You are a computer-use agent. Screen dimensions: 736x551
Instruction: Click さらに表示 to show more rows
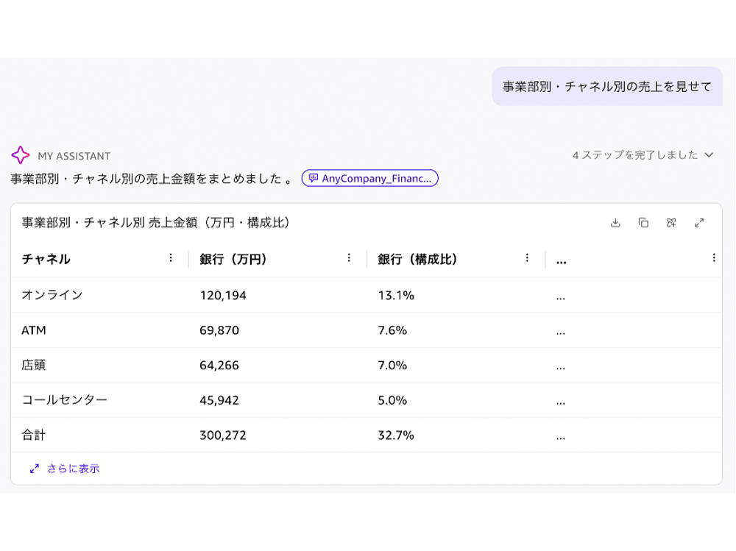(65, 469)
